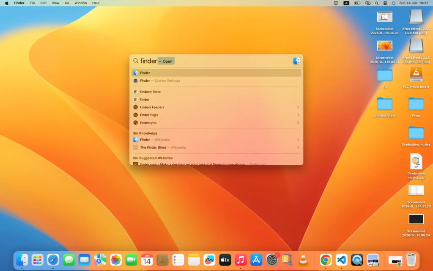433x271 pixels.
Task: Open Finder from the Dock
Action: pyautogui.click(x=22, y=260)
